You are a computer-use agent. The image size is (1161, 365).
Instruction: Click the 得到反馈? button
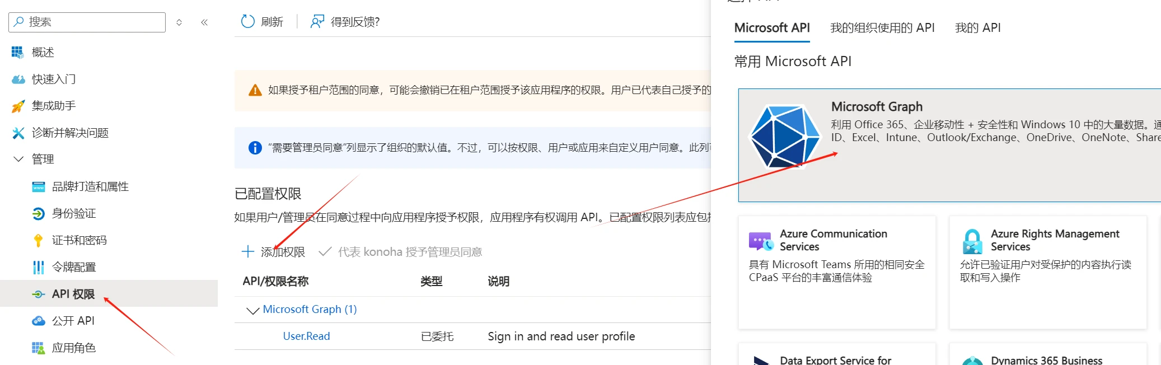(x=345, y=22)
